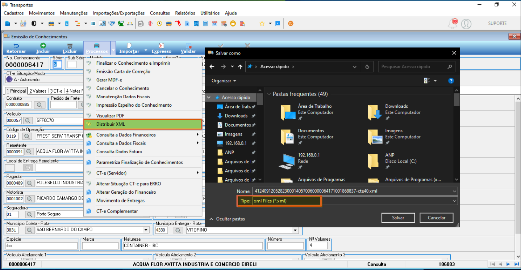Go to the next record arrow in status bar

coord(508,264)
